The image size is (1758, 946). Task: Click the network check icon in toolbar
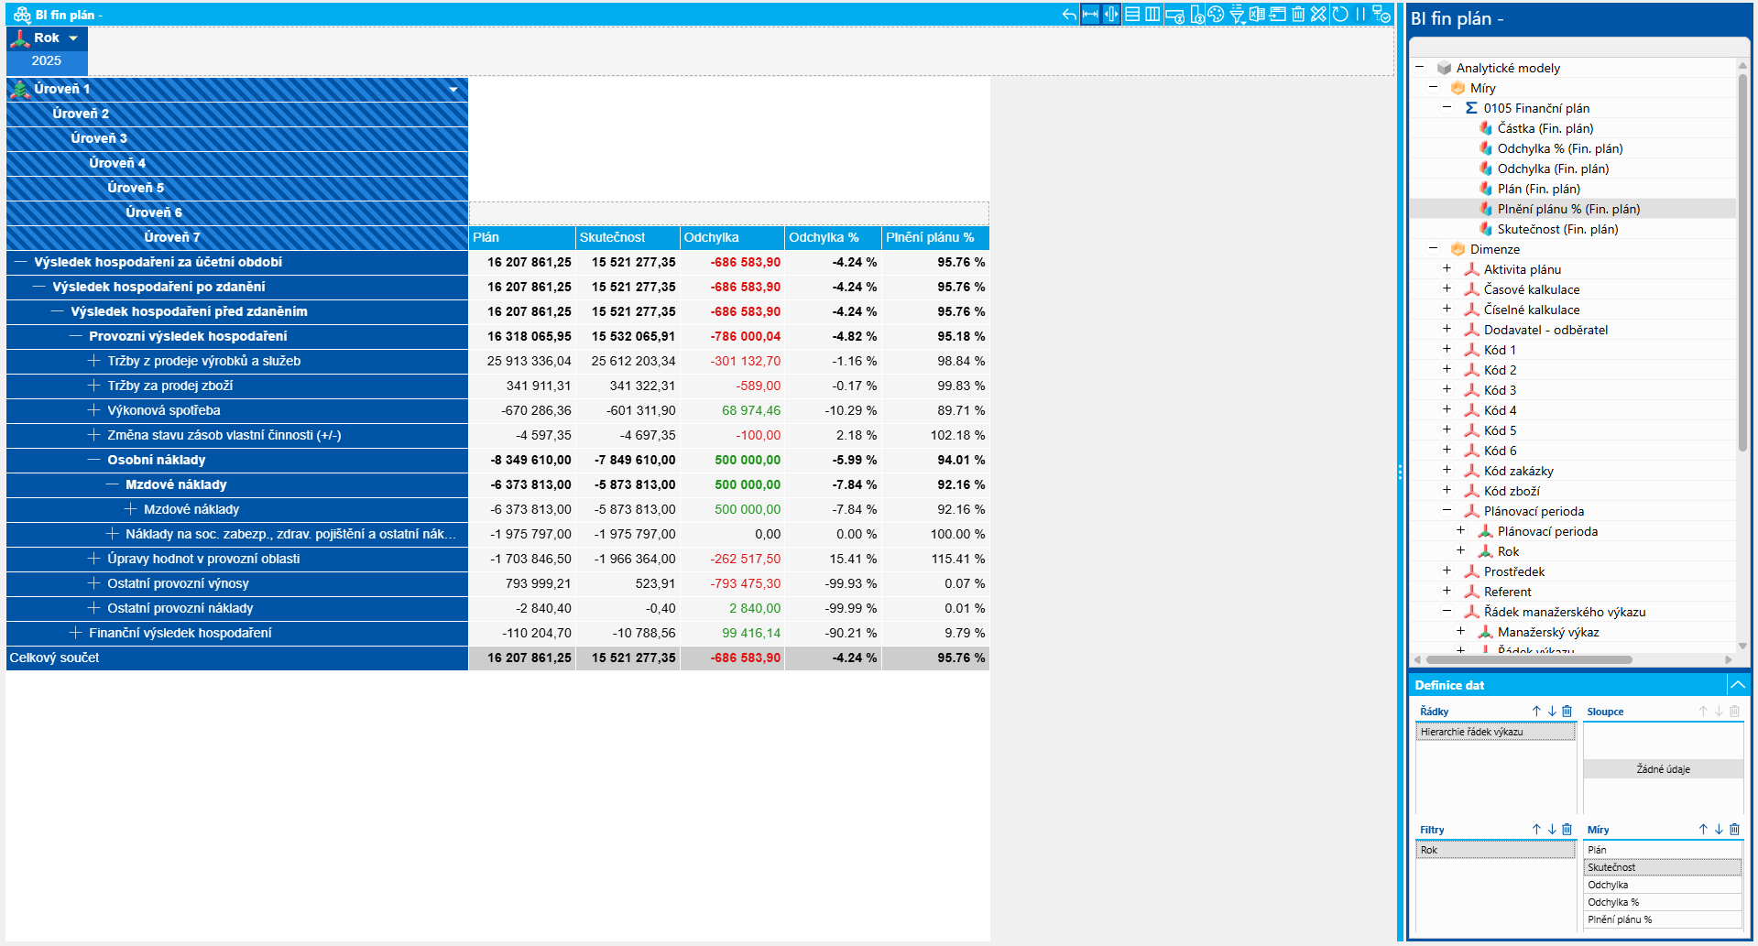tap(1381, 15)
